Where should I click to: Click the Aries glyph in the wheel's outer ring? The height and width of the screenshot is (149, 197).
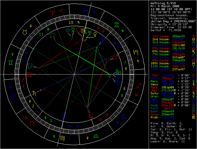[x=53, y=12]
